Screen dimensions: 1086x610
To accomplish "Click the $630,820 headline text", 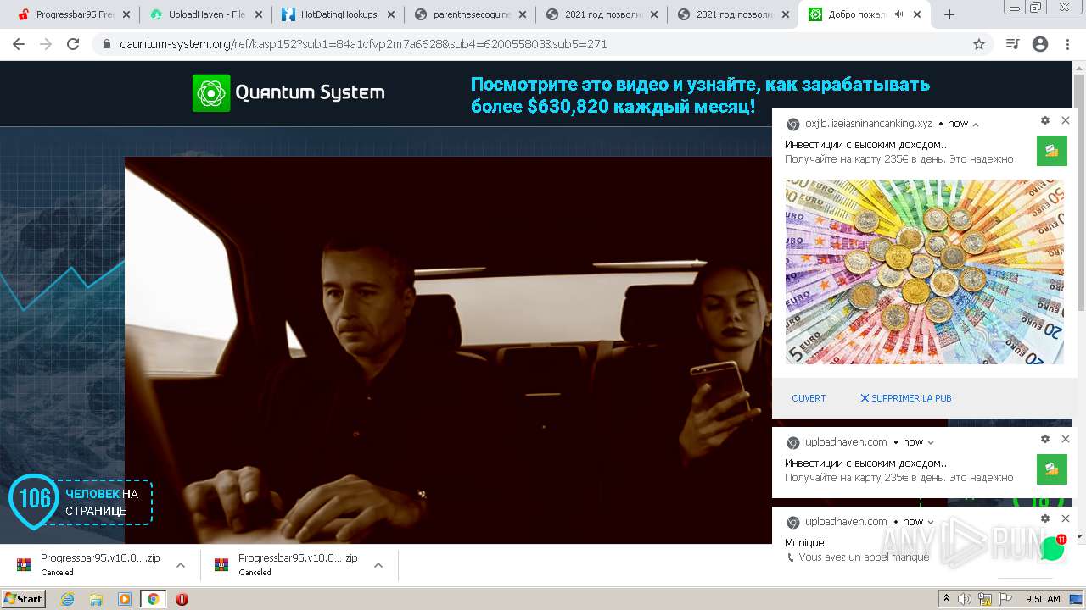I will tap(700, 96).
